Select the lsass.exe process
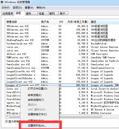The width and height of the screenshot is (119, 129). point(12,89)
